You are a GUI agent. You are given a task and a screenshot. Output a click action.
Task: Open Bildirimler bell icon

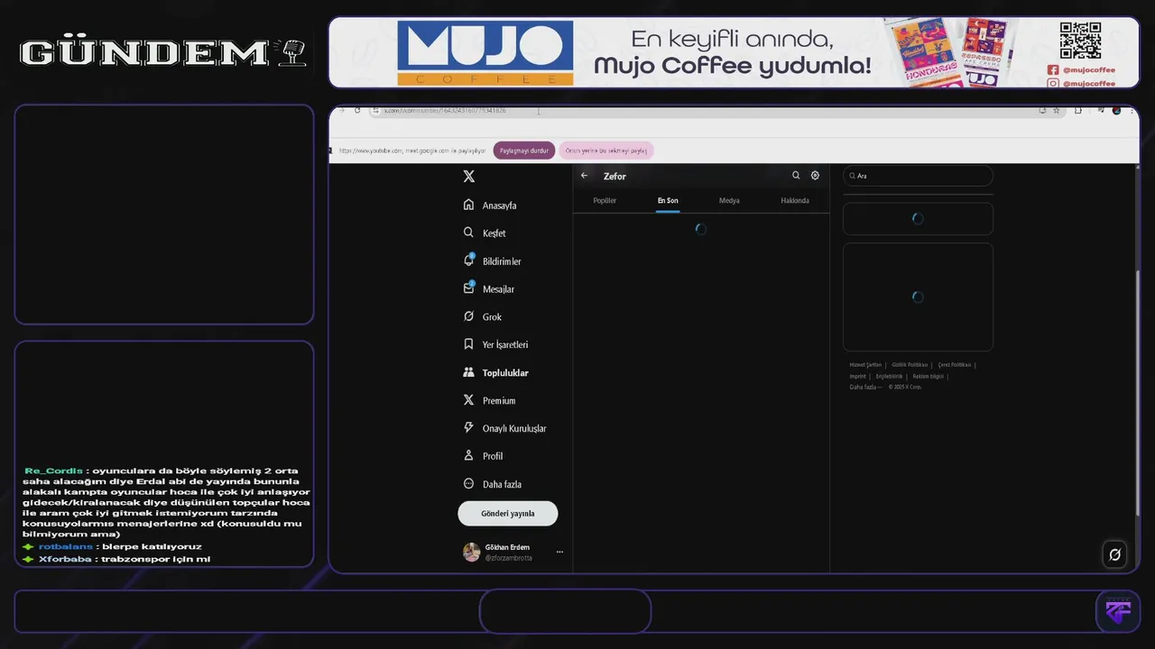tap(468, 261)
